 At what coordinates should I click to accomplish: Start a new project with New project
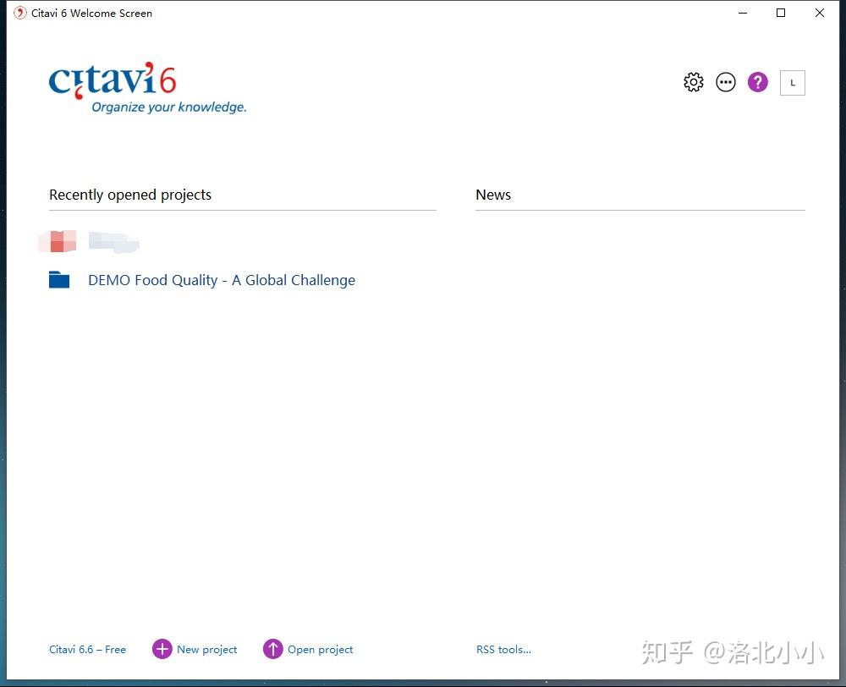pyautogui.click(x=207, y=649)
